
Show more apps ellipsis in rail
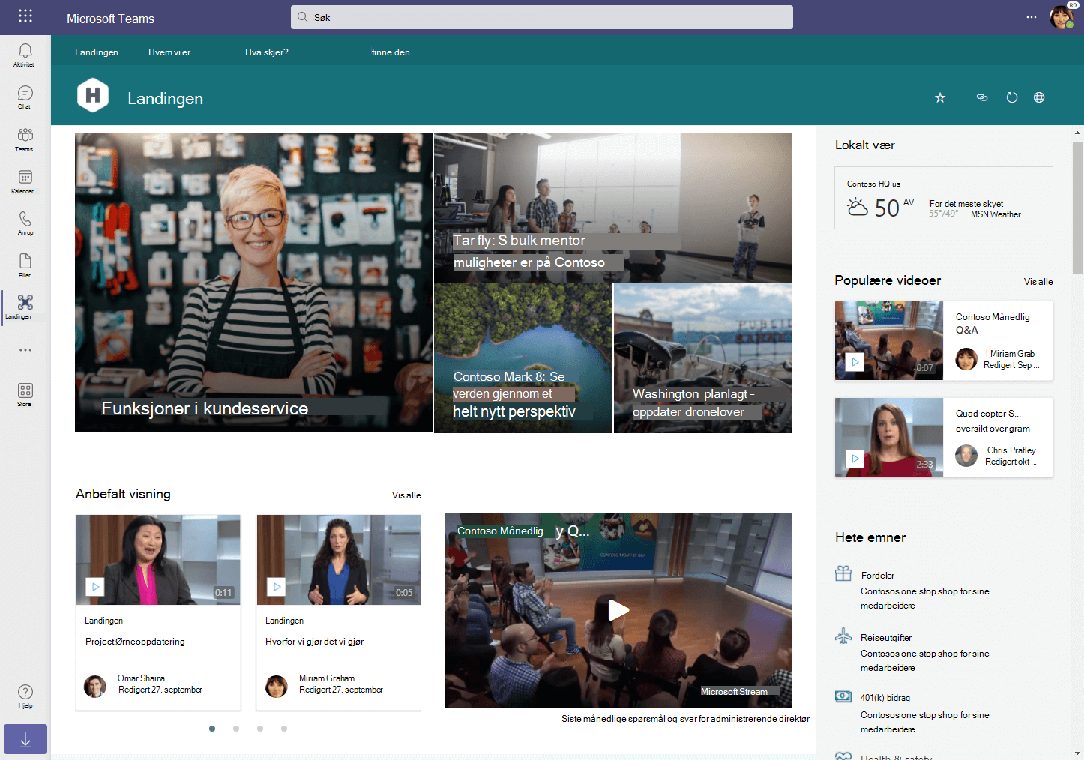[x=25, y=350]
